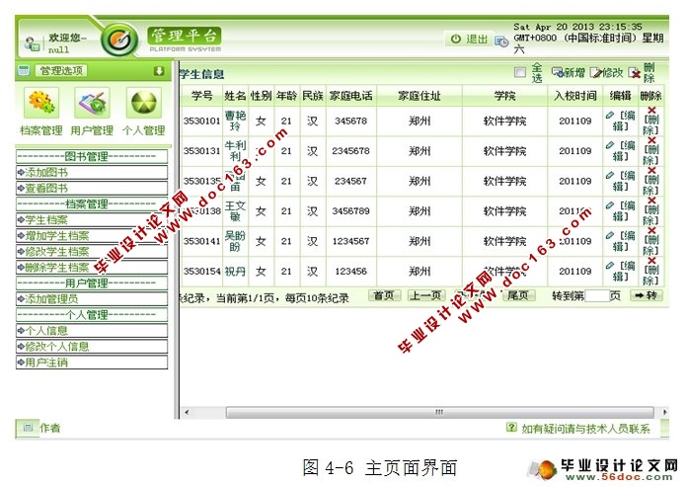Select 学生档案 from the sidebar menu
Screen dimensions: 688x487
pos(46,219)
